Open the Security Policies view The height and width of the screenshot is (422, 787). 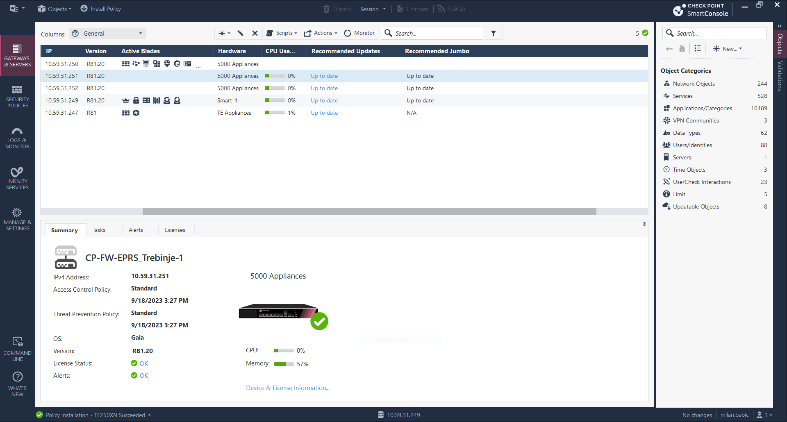coord(18,97)
